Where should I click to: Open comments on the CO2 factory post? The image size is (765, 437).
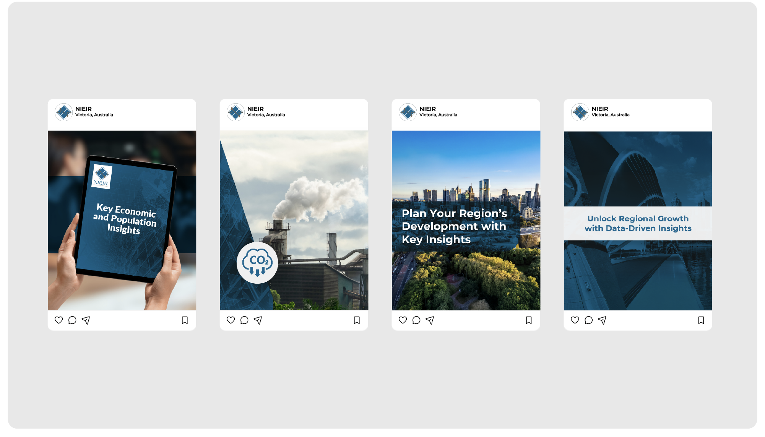pos(244,320)
